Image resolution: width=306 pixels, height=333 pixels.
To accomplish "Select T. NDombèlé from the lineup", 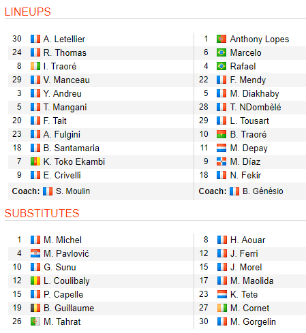I will coord(256,107).
